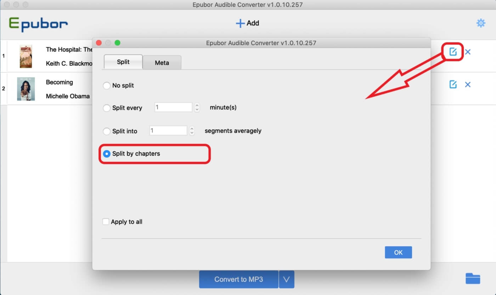Image resolution: width=496 pixels, height=295 pixels.
Task: Remove The Hospital book with X icon
Action: (x=468, y=52)
